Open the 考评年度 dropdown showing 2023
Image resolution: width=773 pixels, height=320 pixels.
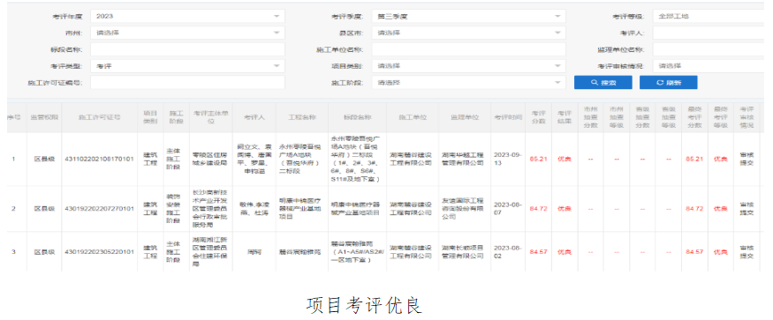click(187, 16)
